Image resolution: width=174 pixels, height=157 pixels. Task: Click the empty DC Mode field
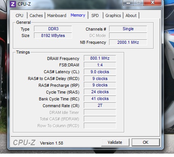click(x=128, y=35)
